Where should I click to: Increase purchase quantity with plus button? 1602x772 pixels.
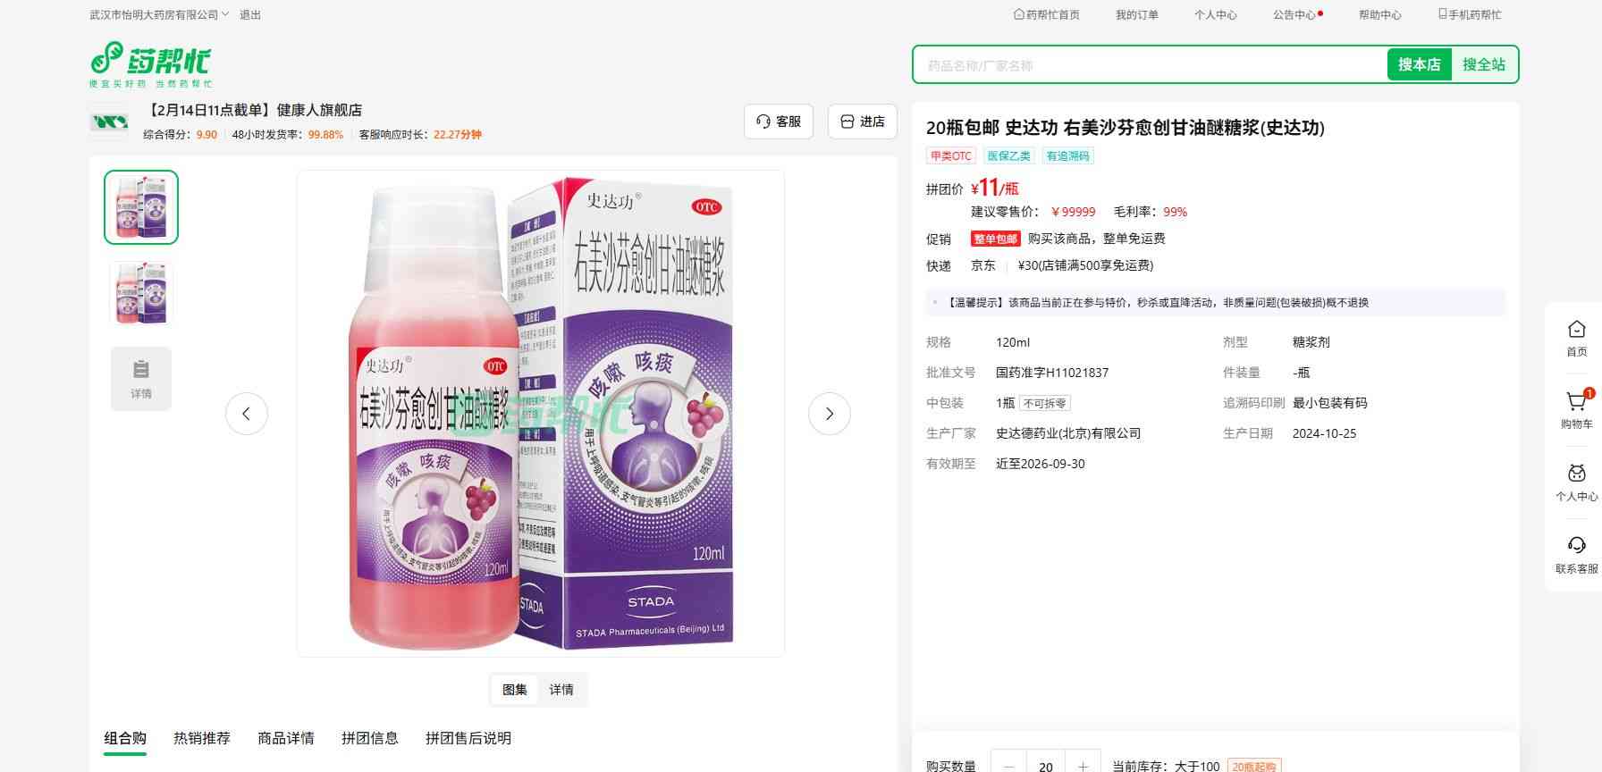1083,766
